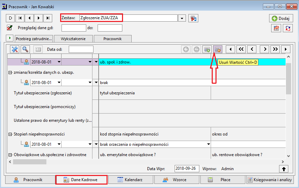
Task: Click the filled left-arrow navigation button
Action: tap(231, 49)
